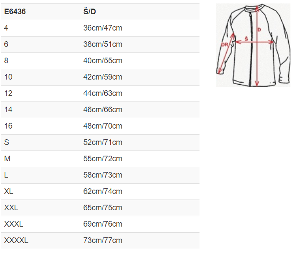Viewport: 293px width, 255px height.
Task: Click the 58cm/73cm measurement cell
Action: 103,175
